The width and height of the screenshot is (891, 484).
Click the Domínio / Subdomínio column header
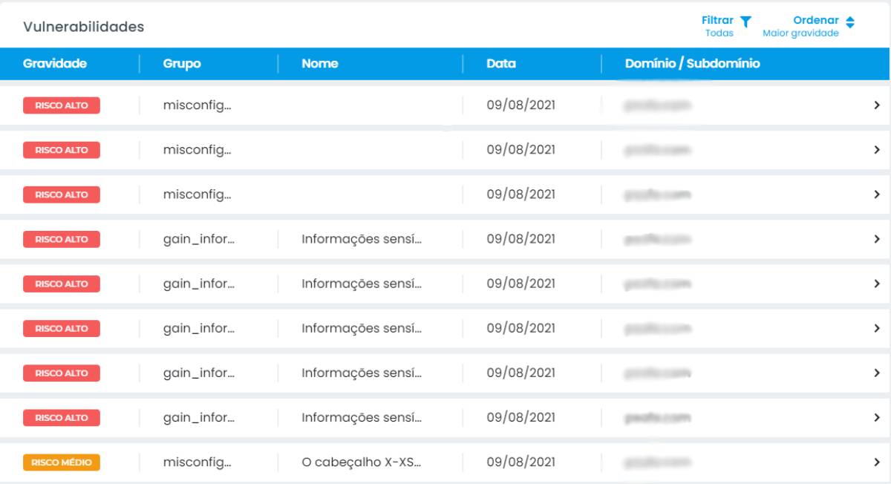pyautogui.click(x=692, y=64)
